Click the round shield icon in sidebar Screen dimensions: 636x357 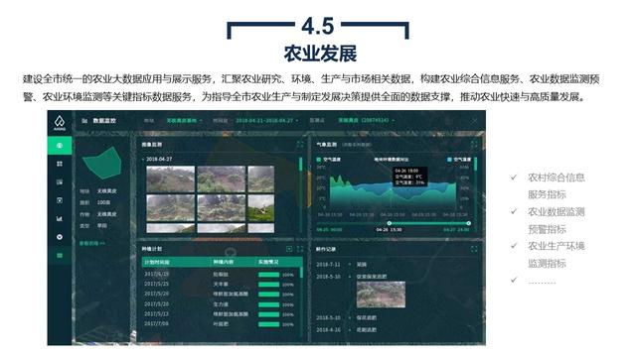(x=60, y=237)
